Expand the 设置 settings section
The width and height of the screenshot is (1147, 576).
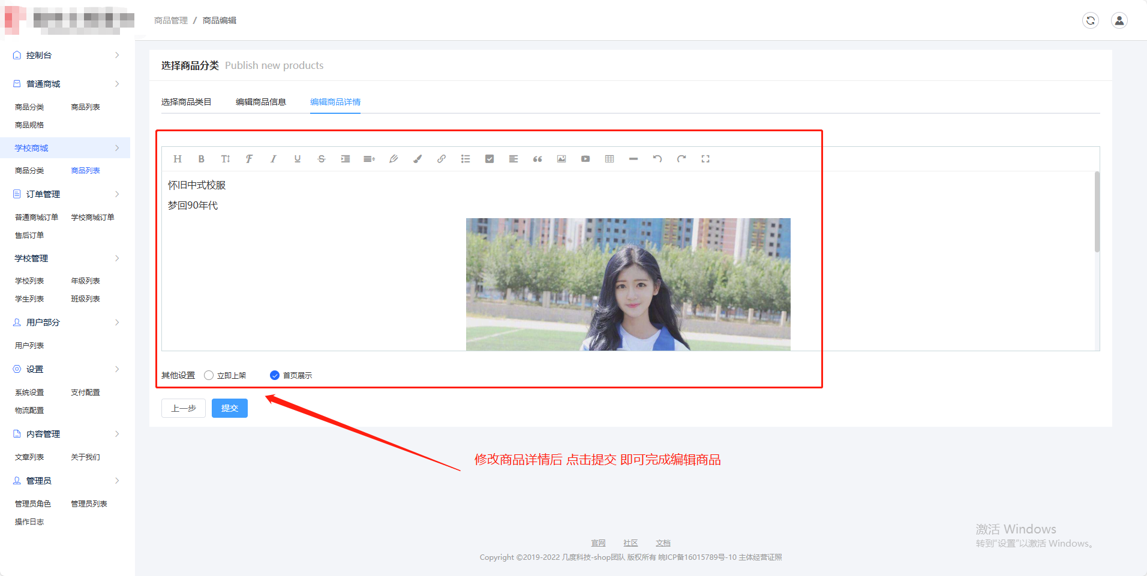(x=34, y=369)
